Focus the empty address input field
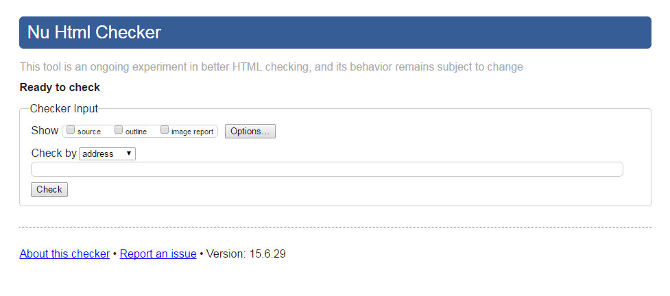This screenshot has height=296, width=670. [327, 169]
